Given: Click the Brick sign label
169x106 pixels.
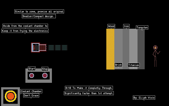Looking at the screenshot, I should 118,65.
